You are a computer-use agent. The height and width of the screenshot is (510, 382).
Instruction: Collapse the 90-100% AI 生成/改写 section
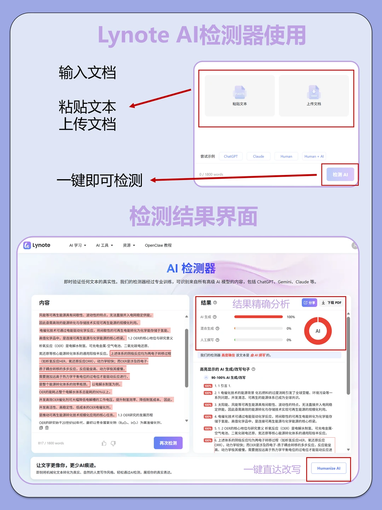pos(207,378)
